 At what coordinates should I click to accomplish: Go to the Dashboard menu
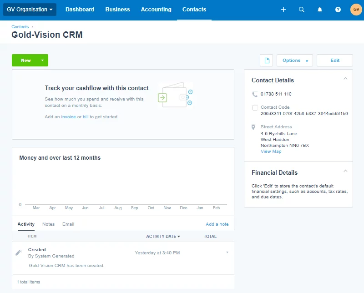tap(80, 10)
